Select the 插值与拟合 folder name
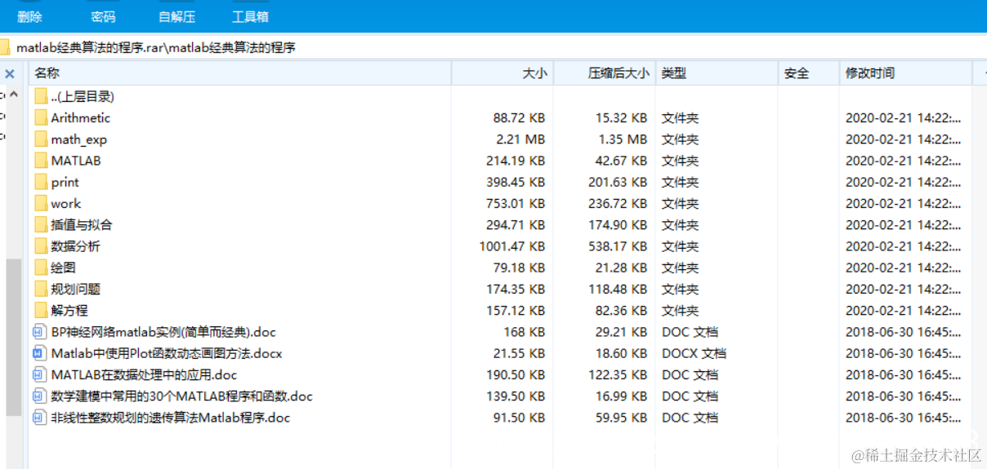The height and width of the screenshot is (469, 987). 82,224
